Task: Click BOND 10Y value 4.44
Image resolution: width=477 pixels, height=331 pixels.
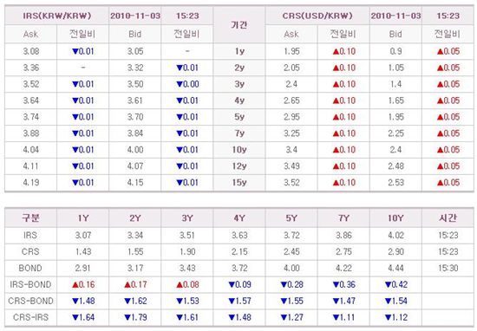Action: click(395, 269)
